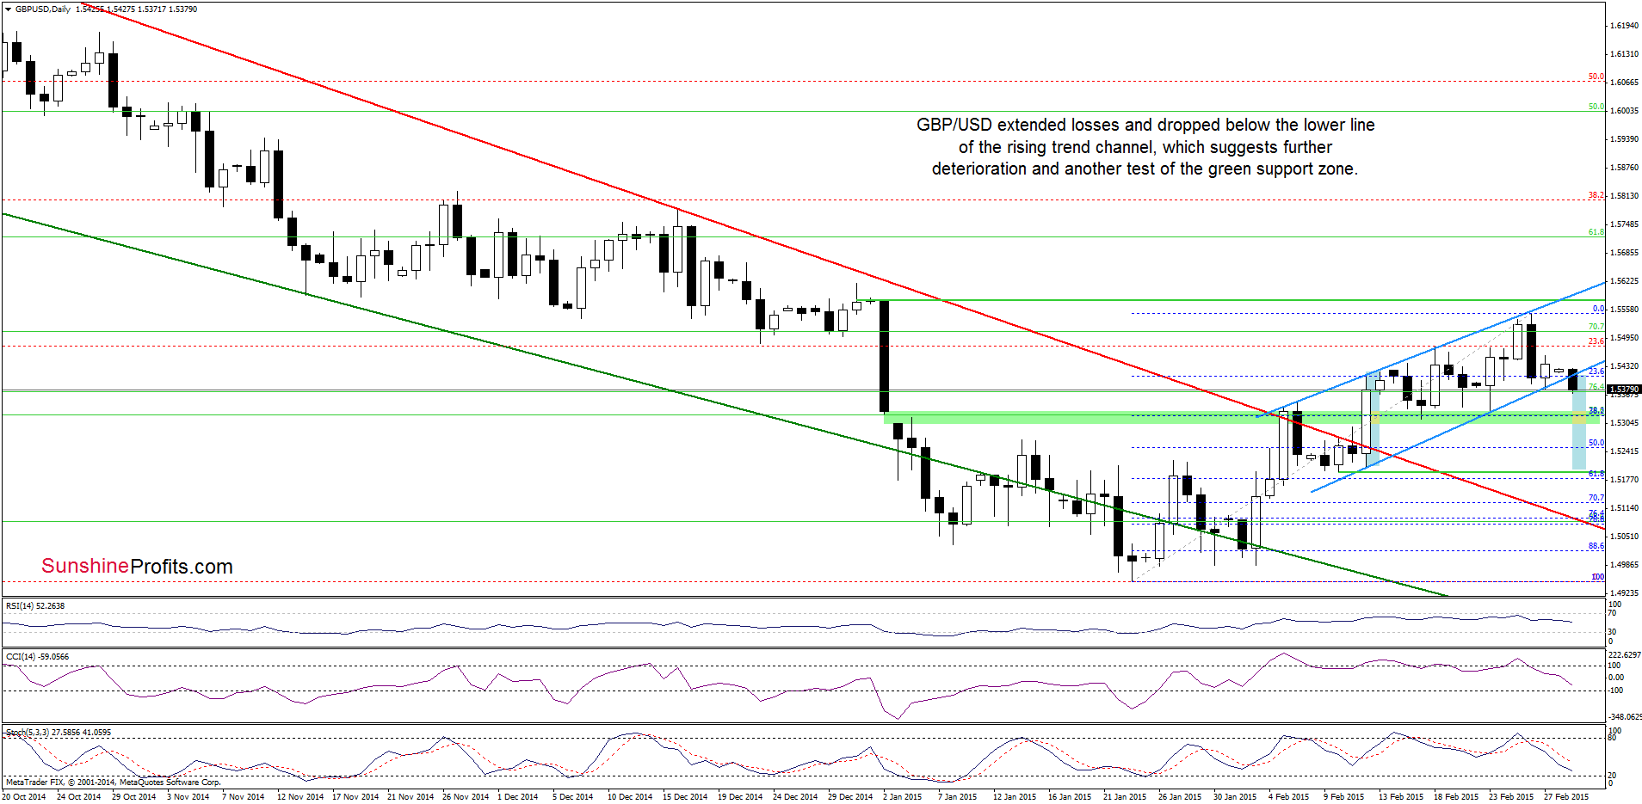Click the 1.61940 price axis label

pyautogui.click(x=1624, y=26)
